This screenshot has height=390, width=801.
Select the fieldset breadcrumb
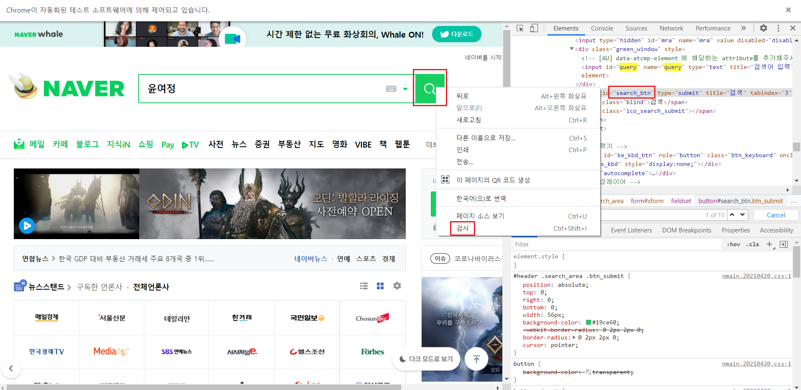[681, 201]
